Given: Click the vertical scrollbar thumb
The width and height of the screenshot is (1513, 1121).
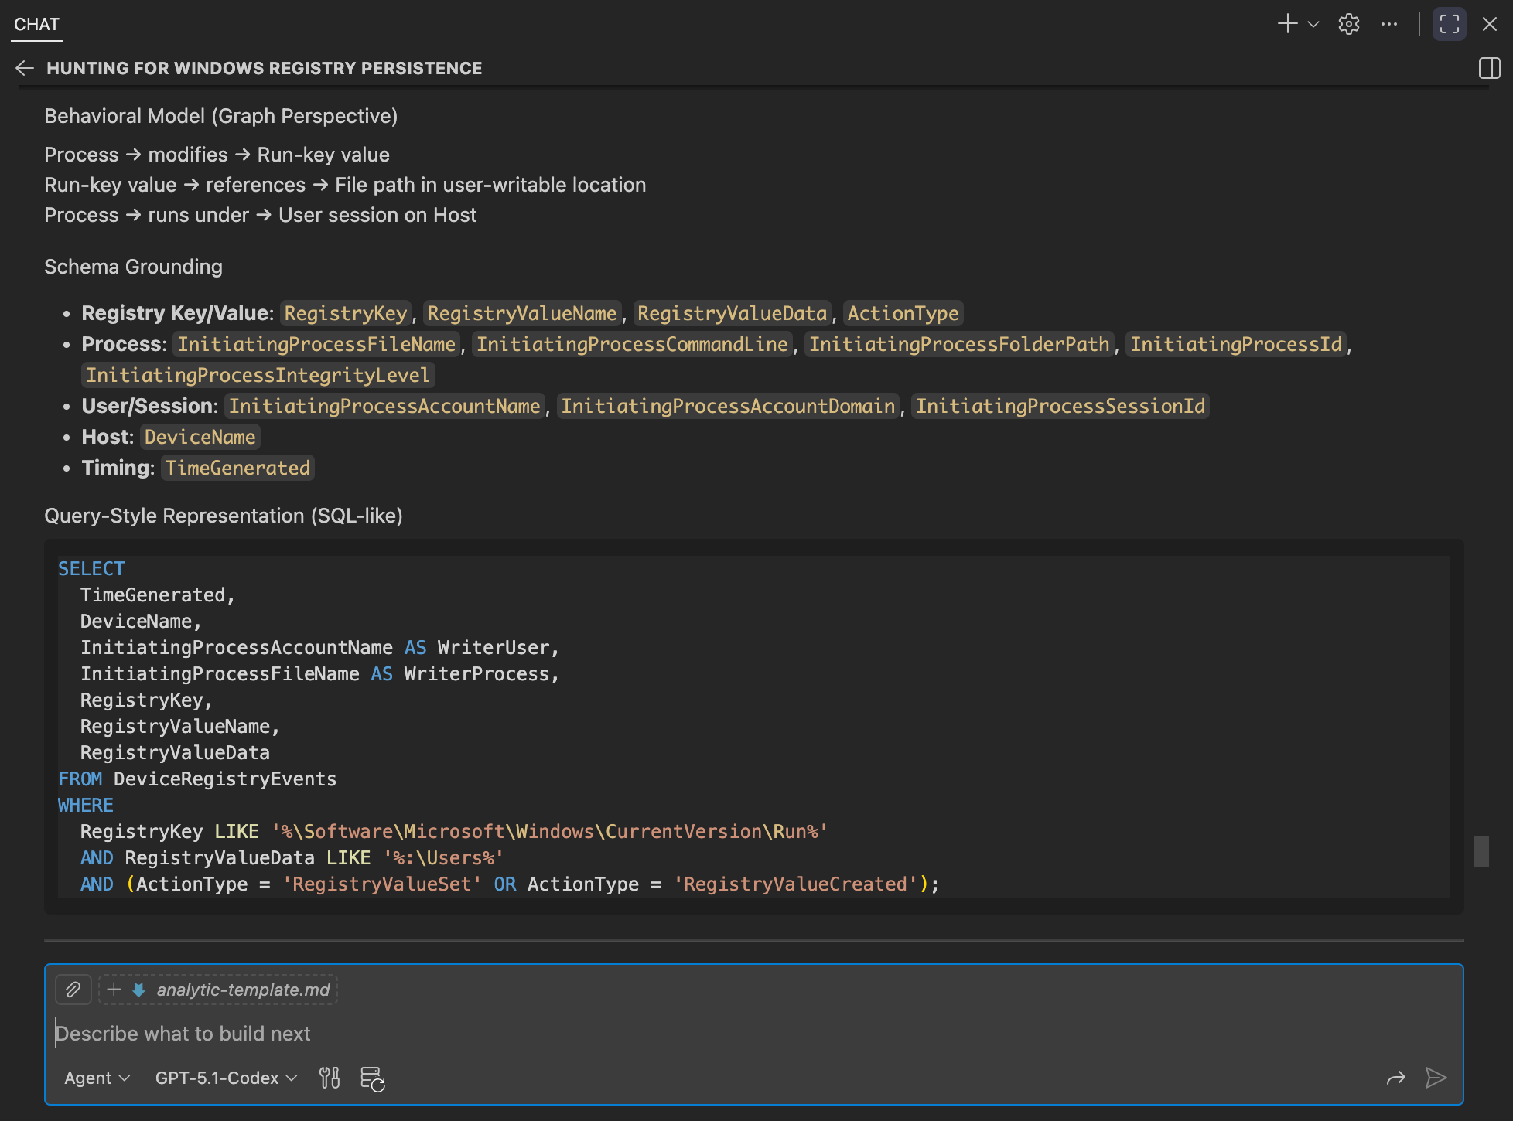Looking at the screenshot, I should pyautogui.click(x=1481, y=851).
